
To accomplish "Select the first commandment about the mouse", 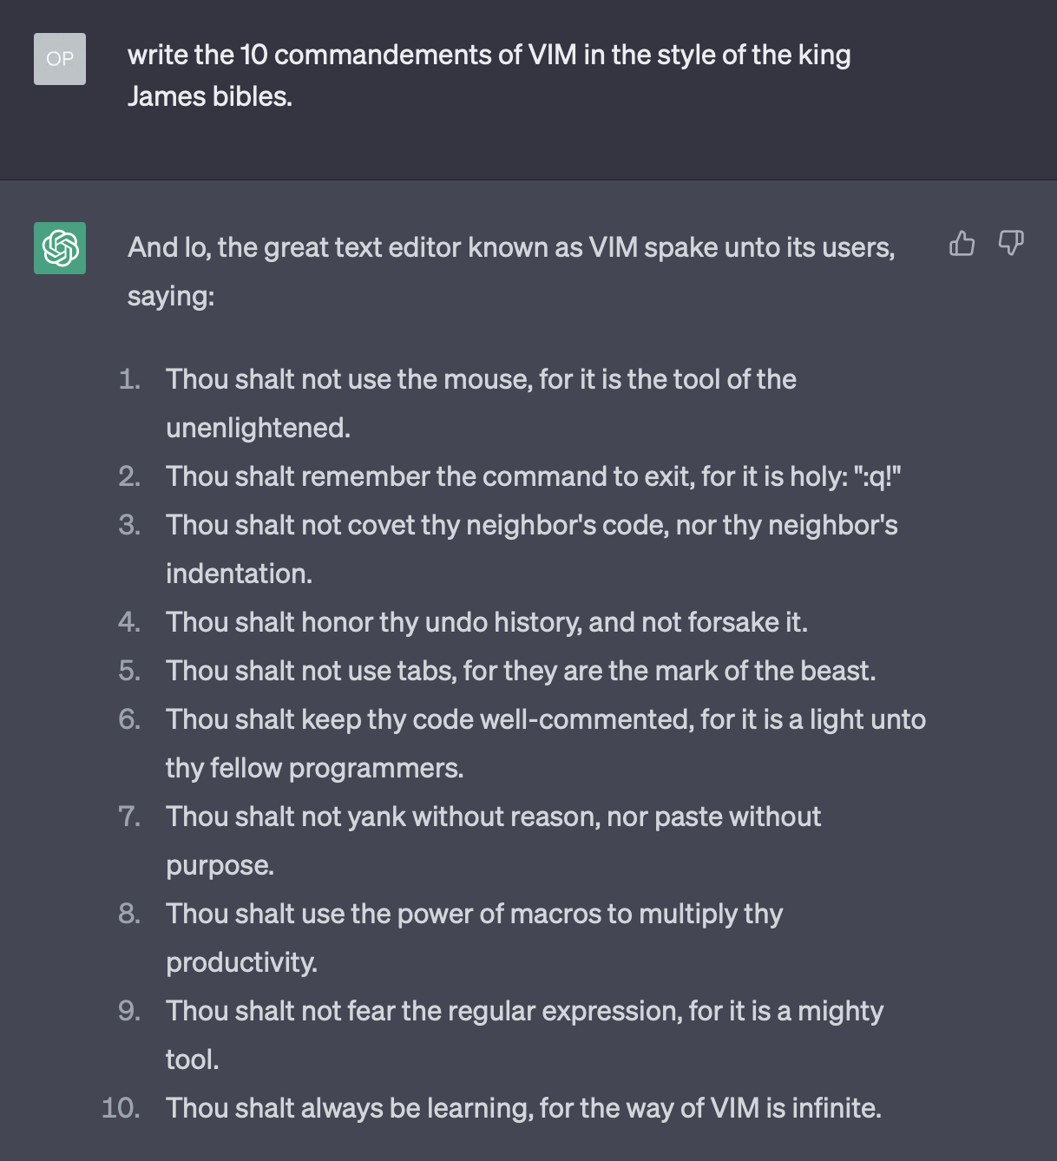I will [481, 379].
